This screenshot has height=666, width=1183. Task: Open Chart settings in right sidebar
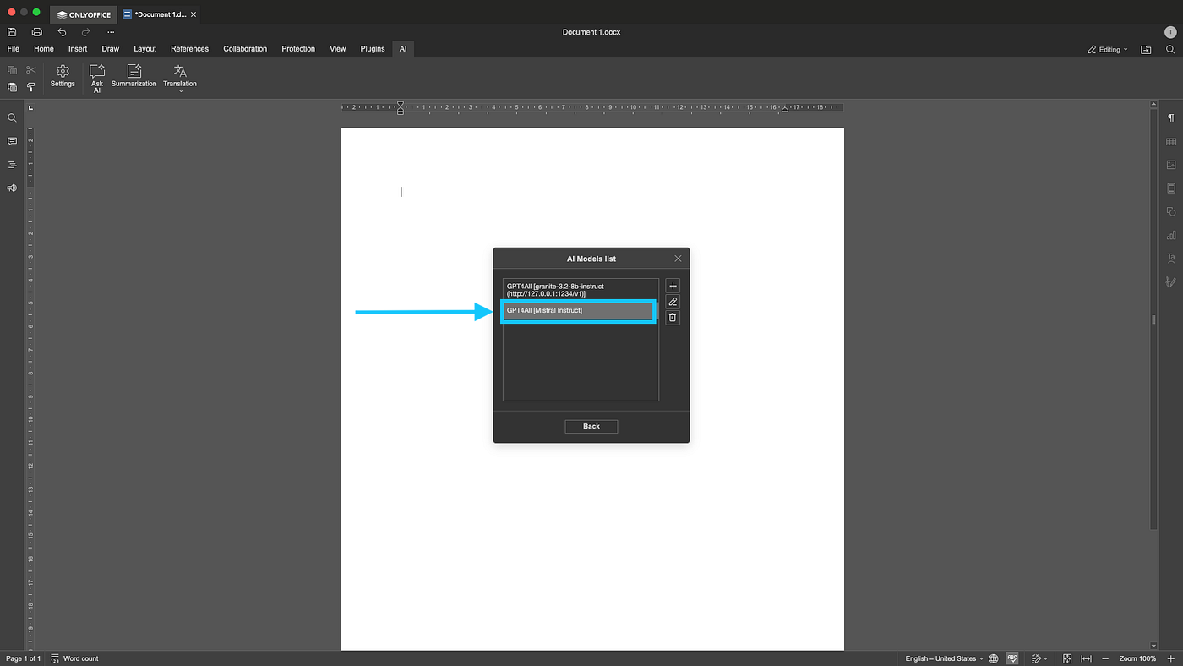point(1171,235)
